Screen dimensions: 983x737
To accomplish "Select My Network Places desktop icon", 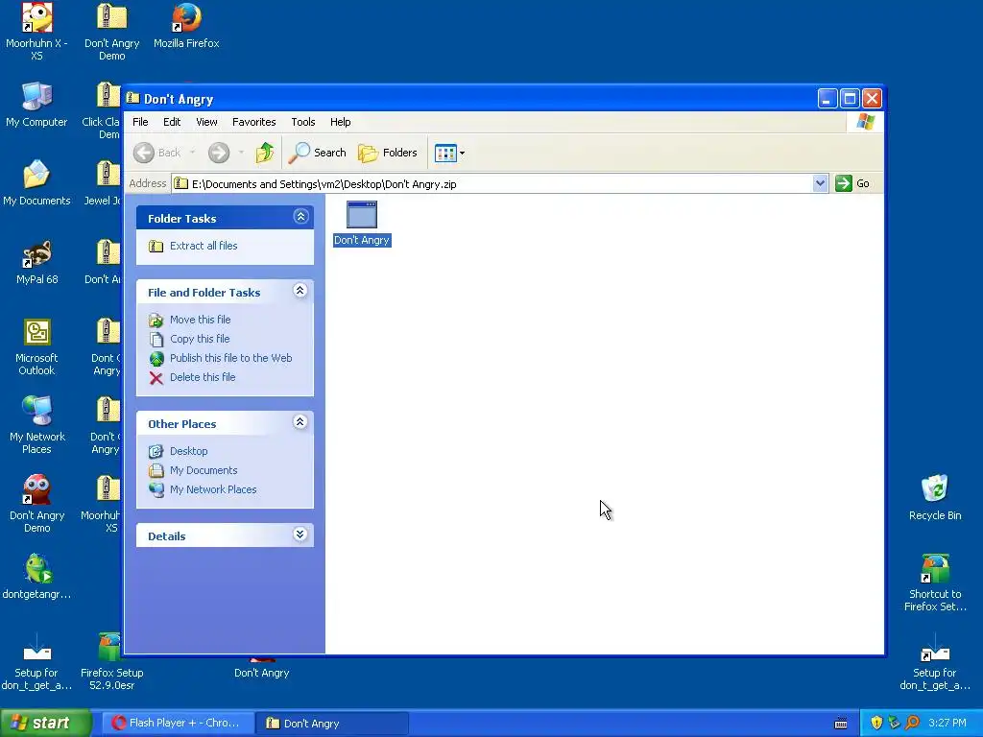I will pyautogui.click(x=37, y=425).
